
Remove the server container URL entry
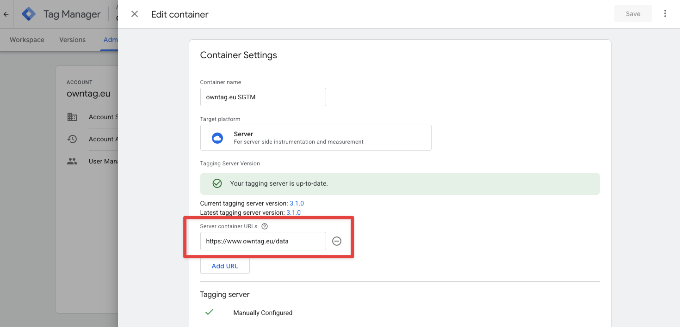[337, 241]
